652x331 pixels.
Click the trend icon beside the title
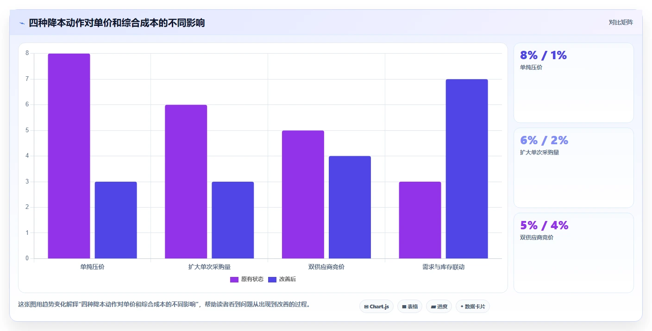[x=22, y=23]
